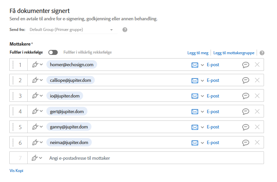Click Legg til meg link
277x182 pixels.
pos(198,53)
